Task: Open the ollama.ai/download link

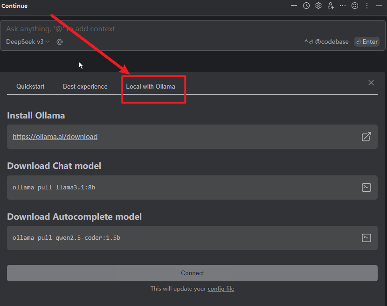Action: 55,137
